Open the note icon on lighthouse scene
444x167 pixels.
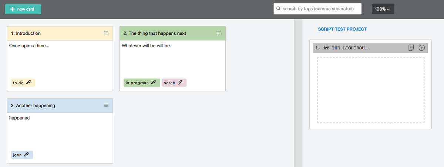[411, 48]
